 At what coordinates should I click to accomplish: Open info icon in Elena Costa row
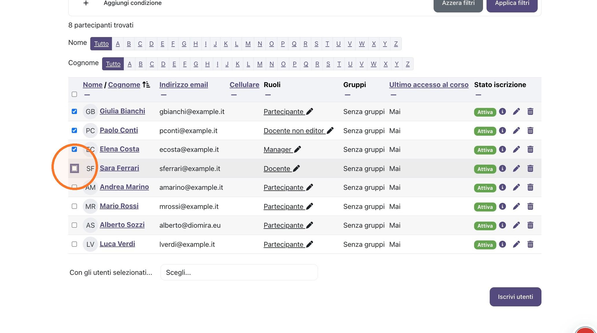(502, 149)
